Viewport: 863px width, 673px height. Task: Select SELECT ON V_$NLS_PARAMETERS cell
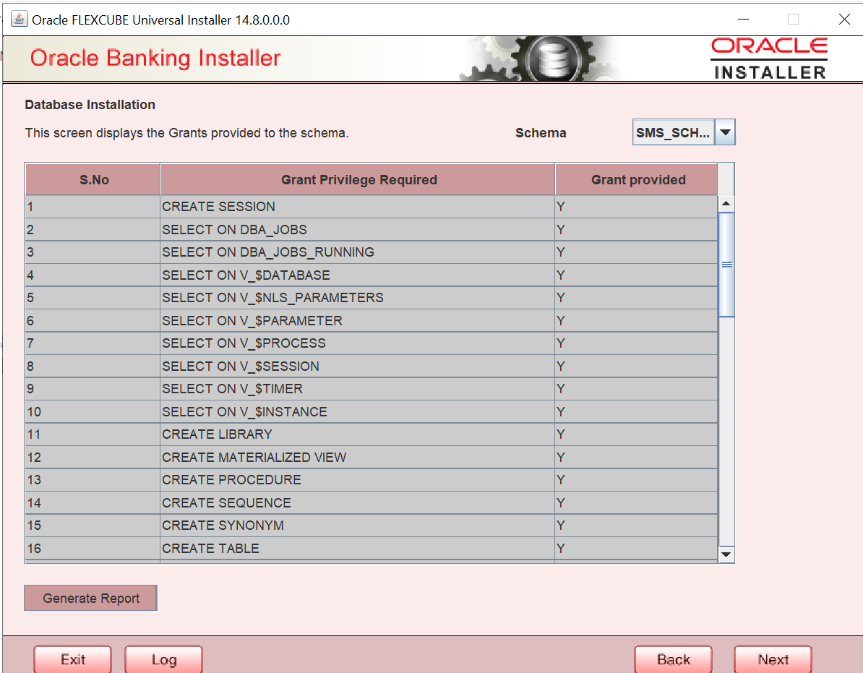[358, 298]
